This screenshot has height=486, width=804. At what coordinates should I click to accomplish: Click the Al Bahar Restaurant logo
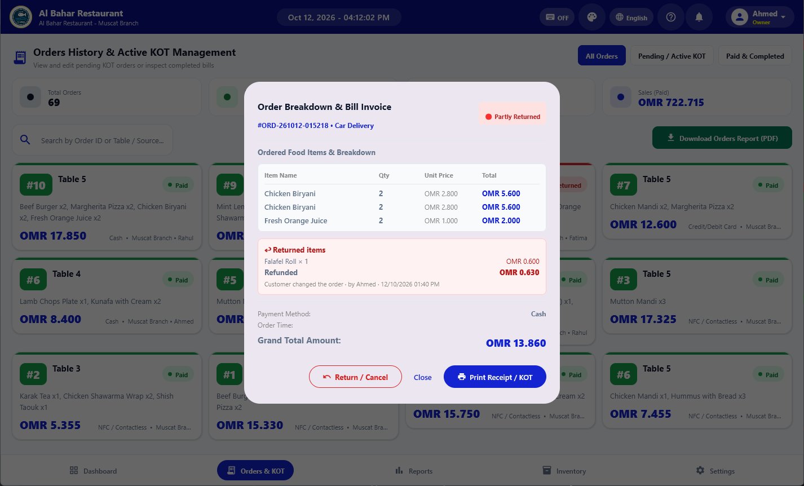tap(21, 17)
